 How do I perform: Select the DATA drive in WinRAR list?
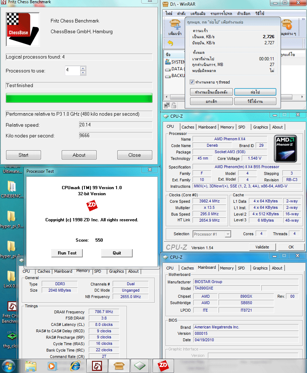(x=175, y=69)
